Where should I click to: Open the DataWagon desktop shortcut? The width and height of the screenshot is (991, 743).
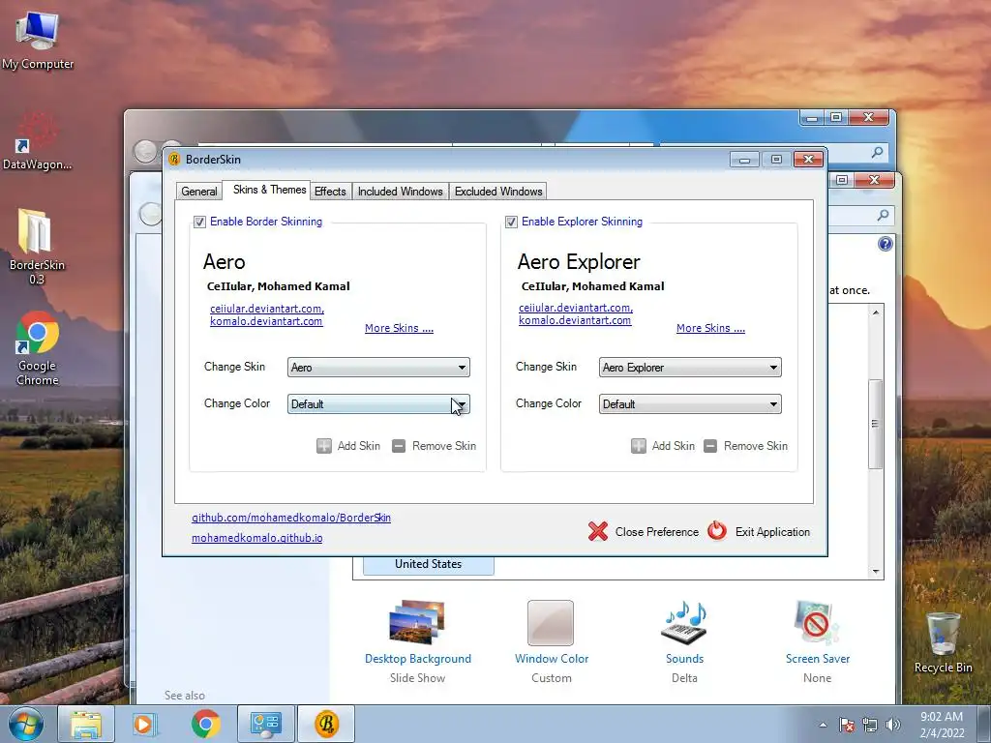pyautogui.click(x=37, y=141)
